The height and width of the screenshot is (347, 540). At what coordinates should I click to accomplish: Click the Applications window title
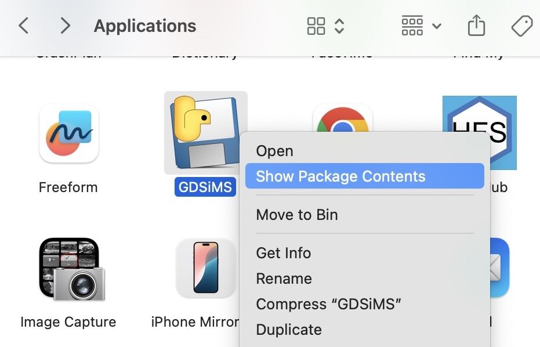tap(145, 26)
